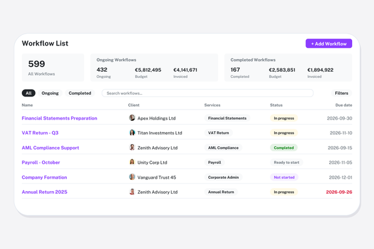Open the Annual Return 2025 workflow

click(45, 192)
